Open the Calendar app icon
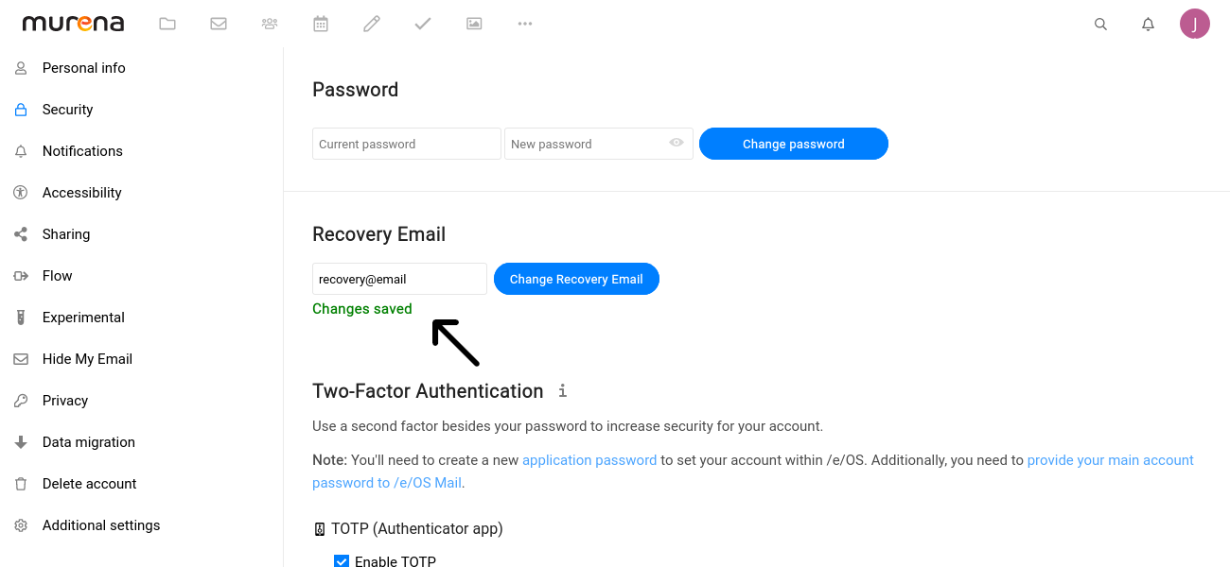Viewport: 1230px width, 567px height. point(321,24)
